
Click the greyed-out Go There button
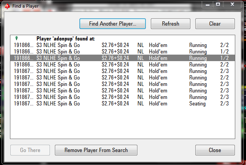coord(30,150)
